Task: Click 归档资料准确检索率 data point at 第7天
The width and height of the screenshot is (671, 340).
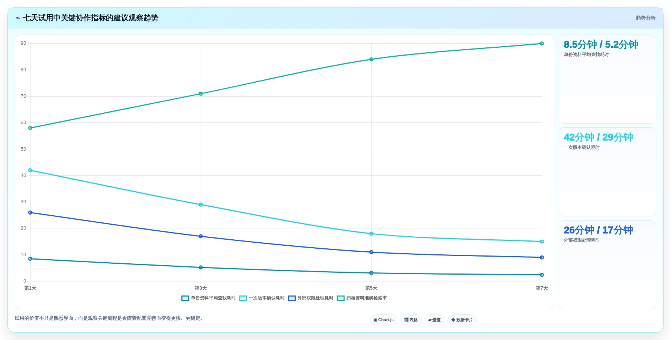Action: click(x=542, y=44)
